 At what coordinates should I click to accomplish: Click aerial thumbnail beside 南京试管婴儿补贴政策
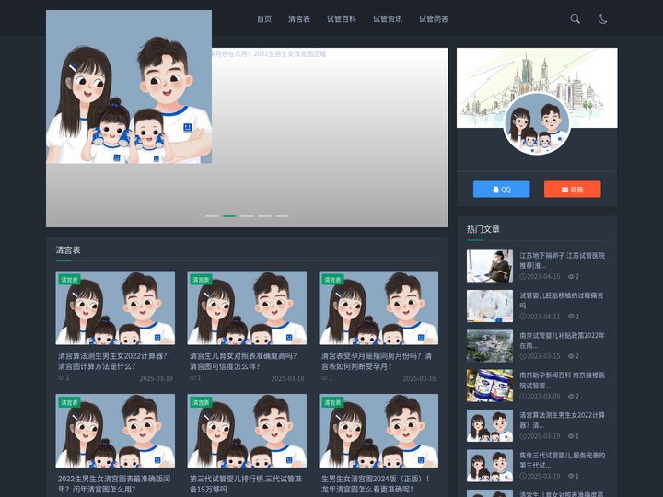(x=490, y=346)
